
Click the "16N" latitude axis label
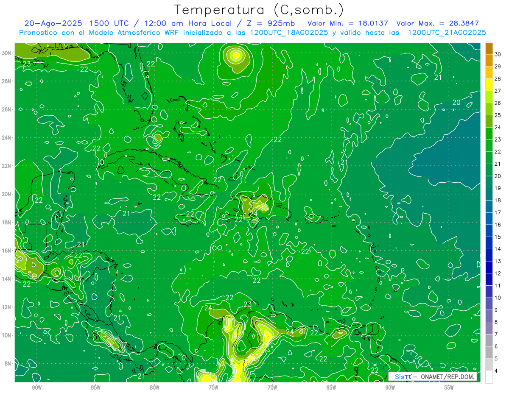[6, 251]
